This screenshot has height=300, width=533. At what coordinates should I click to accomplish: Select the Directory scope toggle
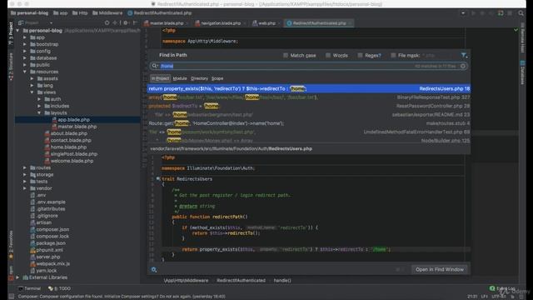point(199,78)
